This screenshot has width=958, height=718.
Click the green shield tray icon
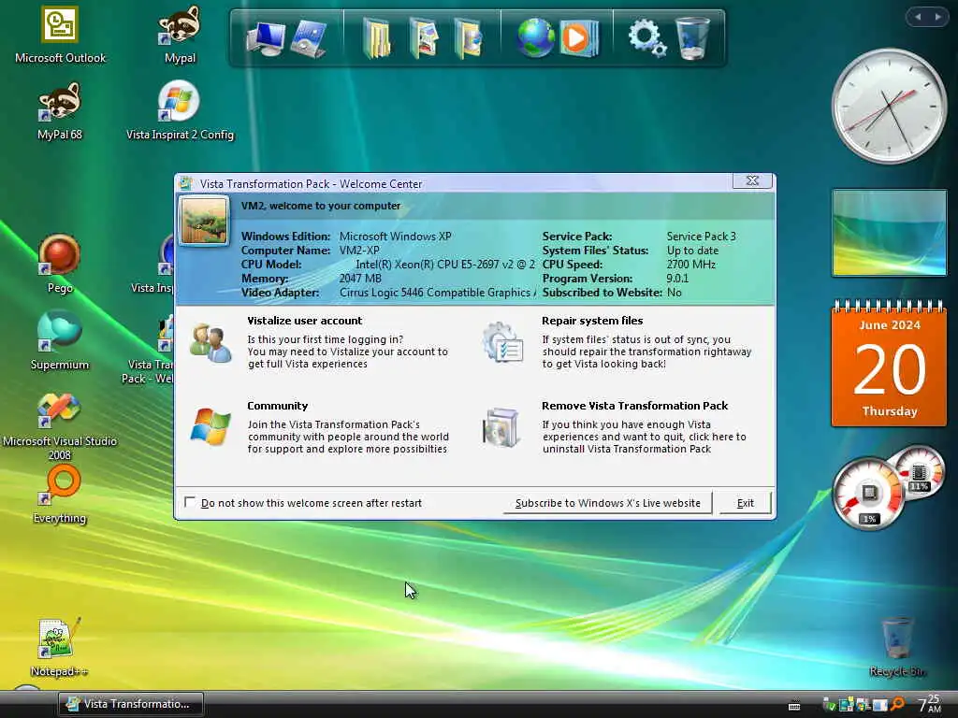(829, 705)
